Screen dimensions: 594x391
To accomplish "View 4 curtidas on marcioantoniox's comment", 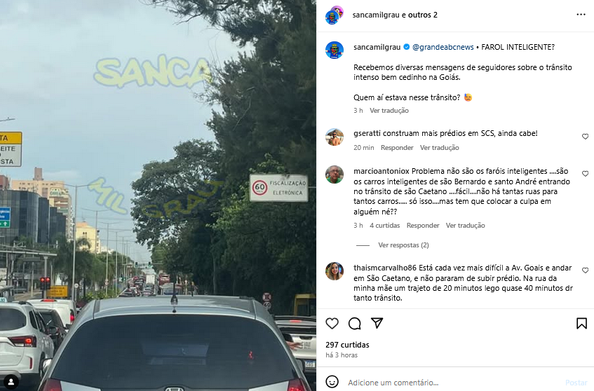I will [384, 225].
